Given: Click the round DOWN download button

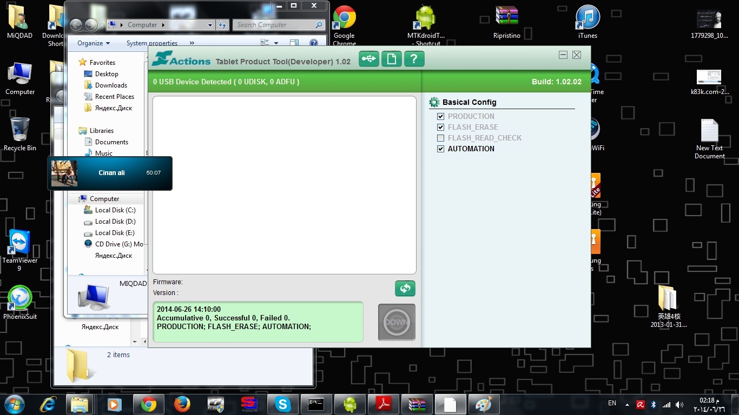Looking at the screenshot, I should click(x=397, y=322).
